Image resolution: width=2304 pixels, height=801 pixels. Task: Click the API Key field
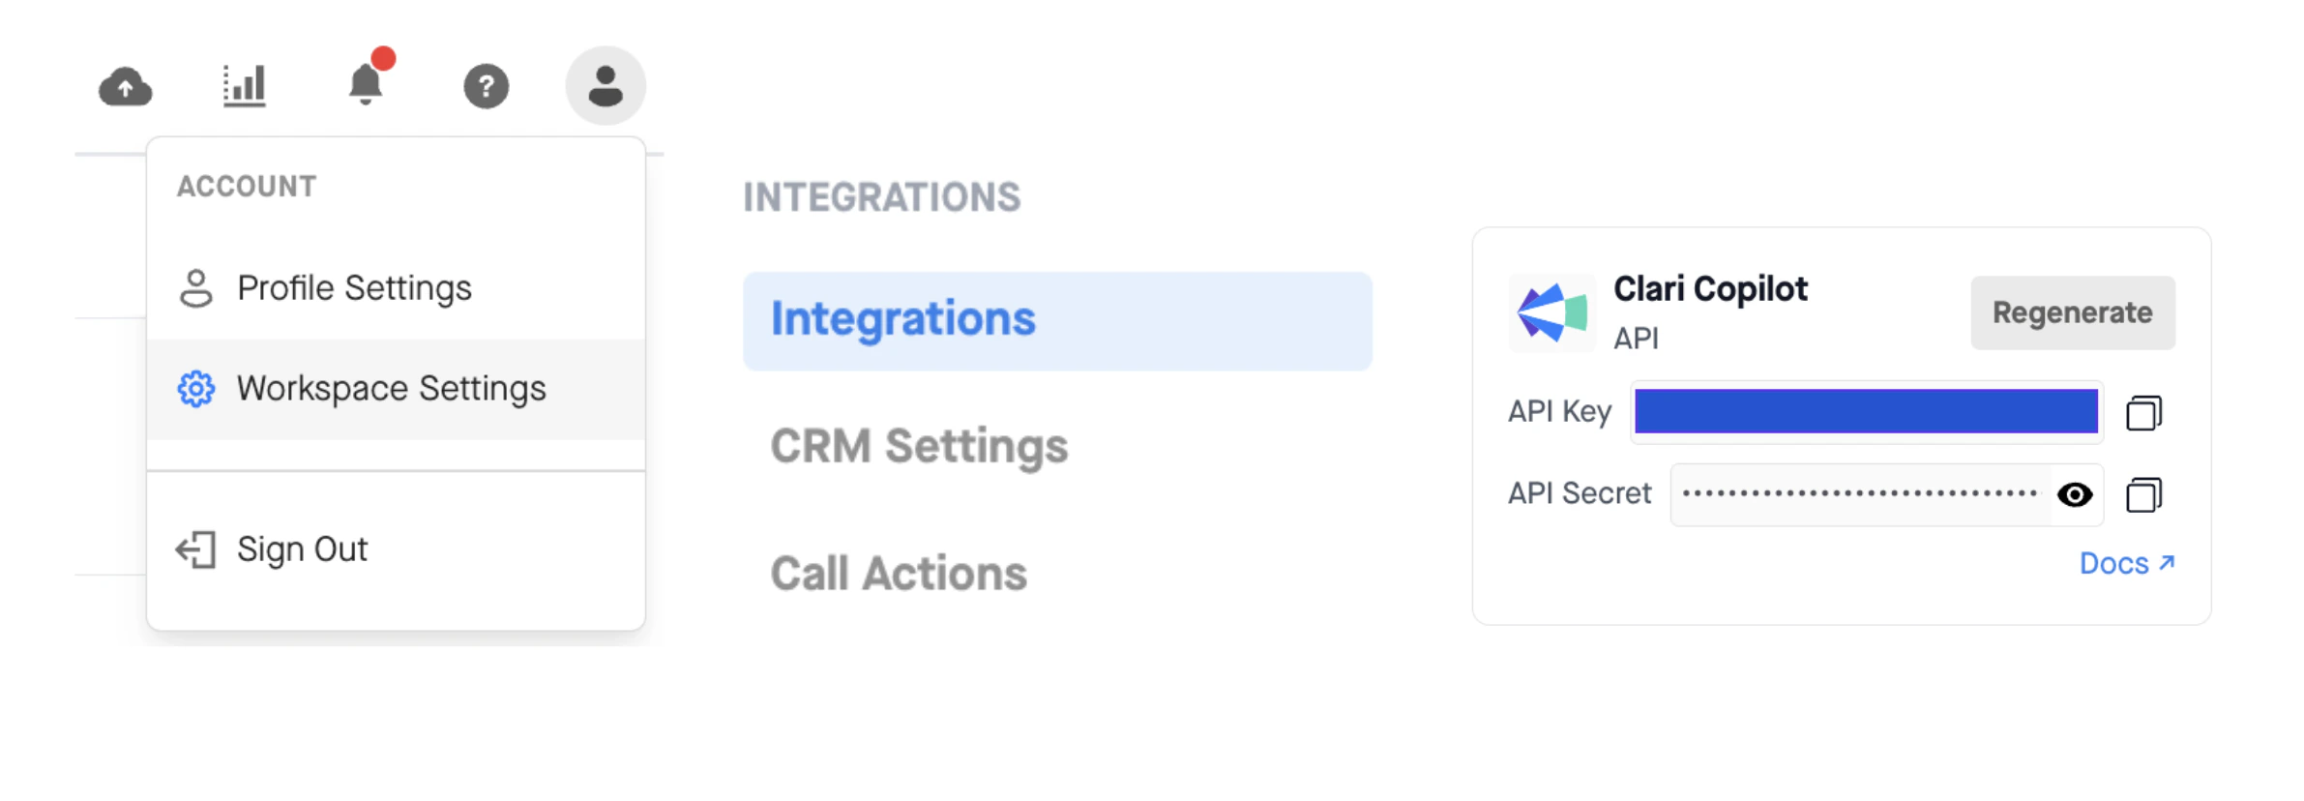[x=1867, y=412]
